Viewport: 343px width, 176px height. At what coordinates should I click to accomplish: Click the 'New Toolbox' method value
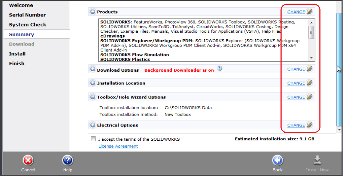[x=178, y=115]
